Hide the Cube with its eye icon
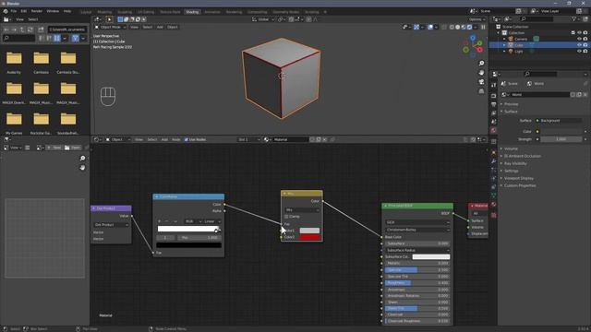591x332 pixels. point(579,45)
